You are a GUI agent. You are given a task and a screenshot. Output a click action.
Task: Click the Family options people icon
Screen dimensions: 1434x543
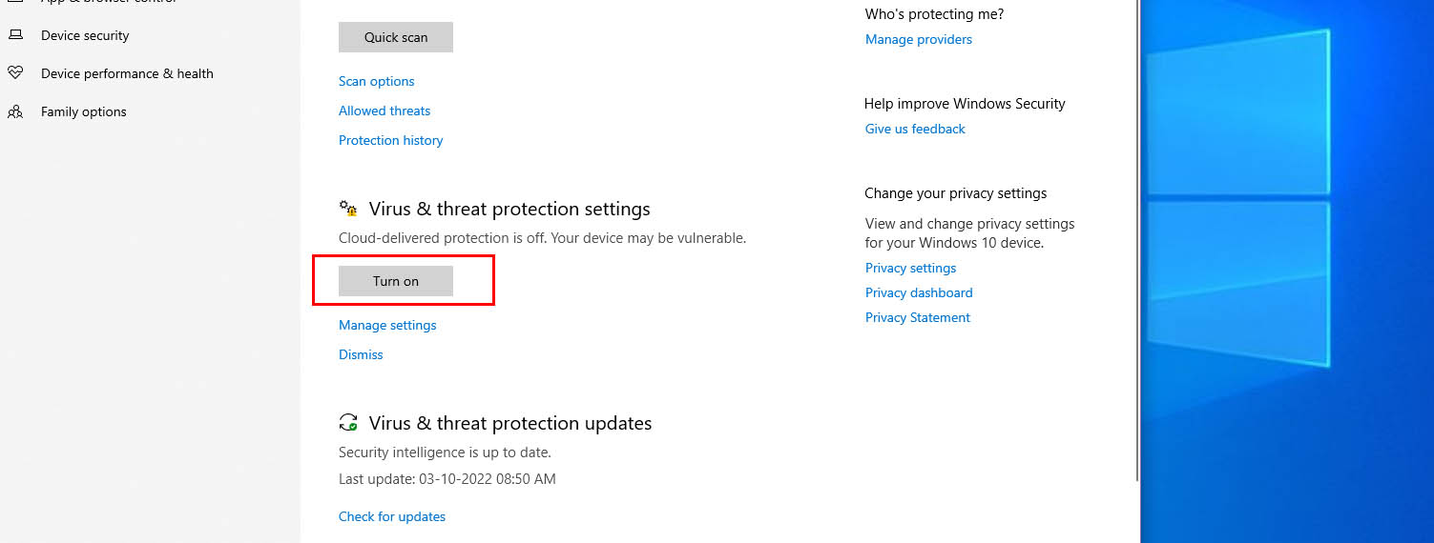click(x=15, y=111)
